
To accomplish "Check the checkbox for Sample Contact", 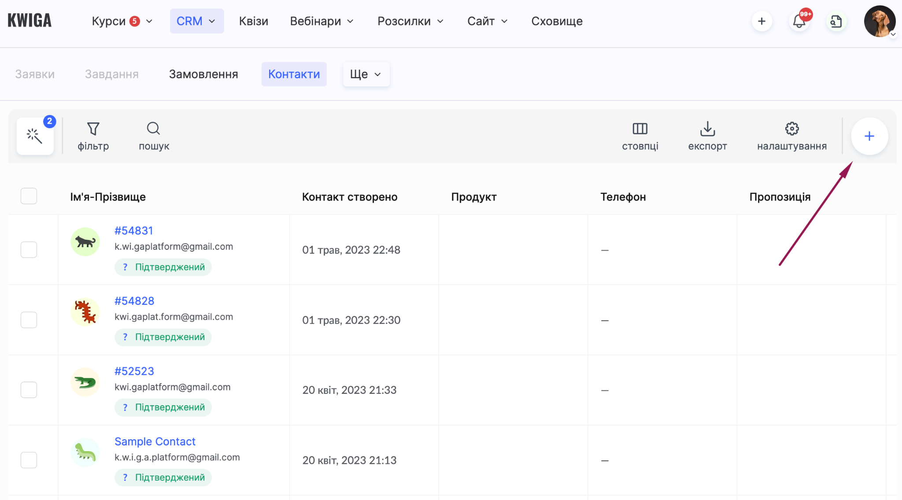I will click(29, 460).
